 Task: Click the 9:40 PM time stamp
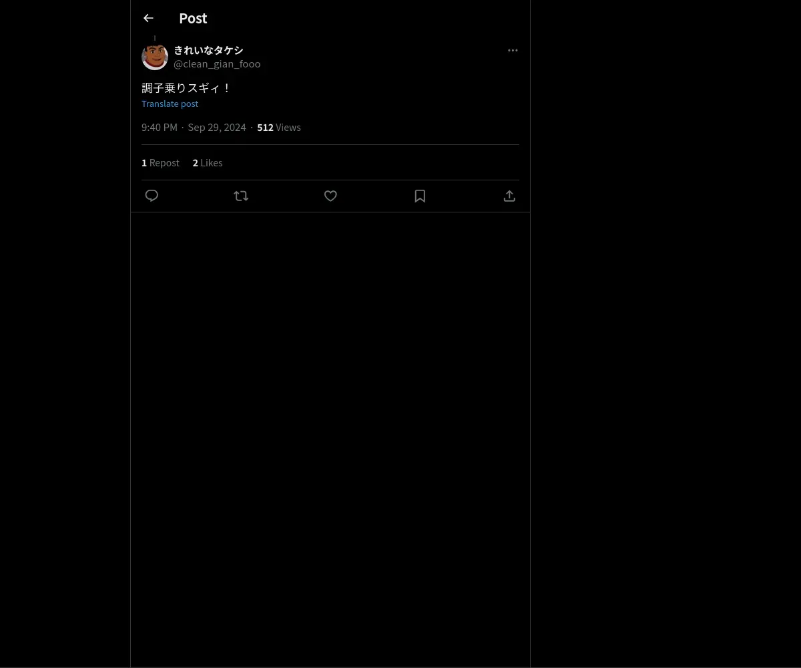coord(160,127)
